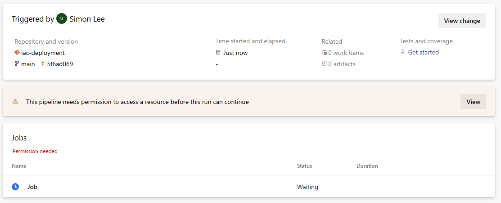
Task: Select the main branch name
Action: tap(28, 64)
